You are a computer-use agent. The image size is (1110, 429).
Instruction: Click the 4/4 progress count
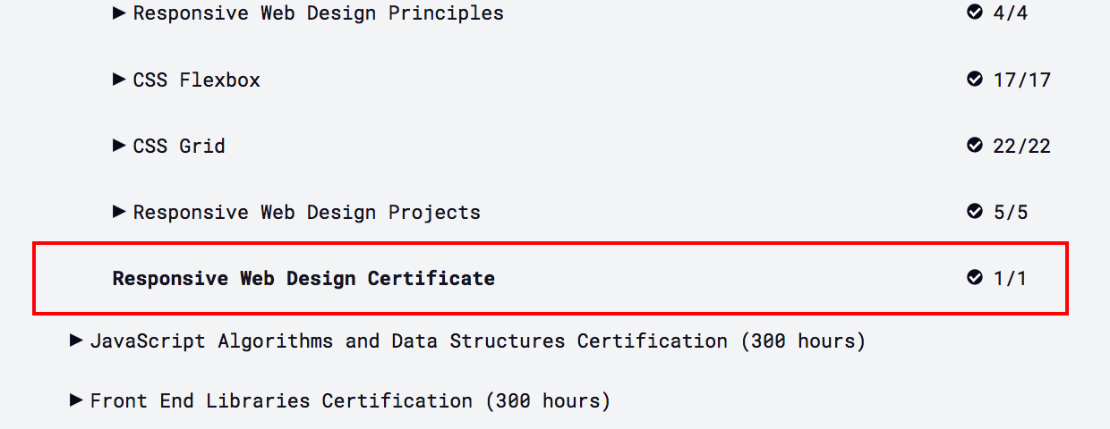1011,14
